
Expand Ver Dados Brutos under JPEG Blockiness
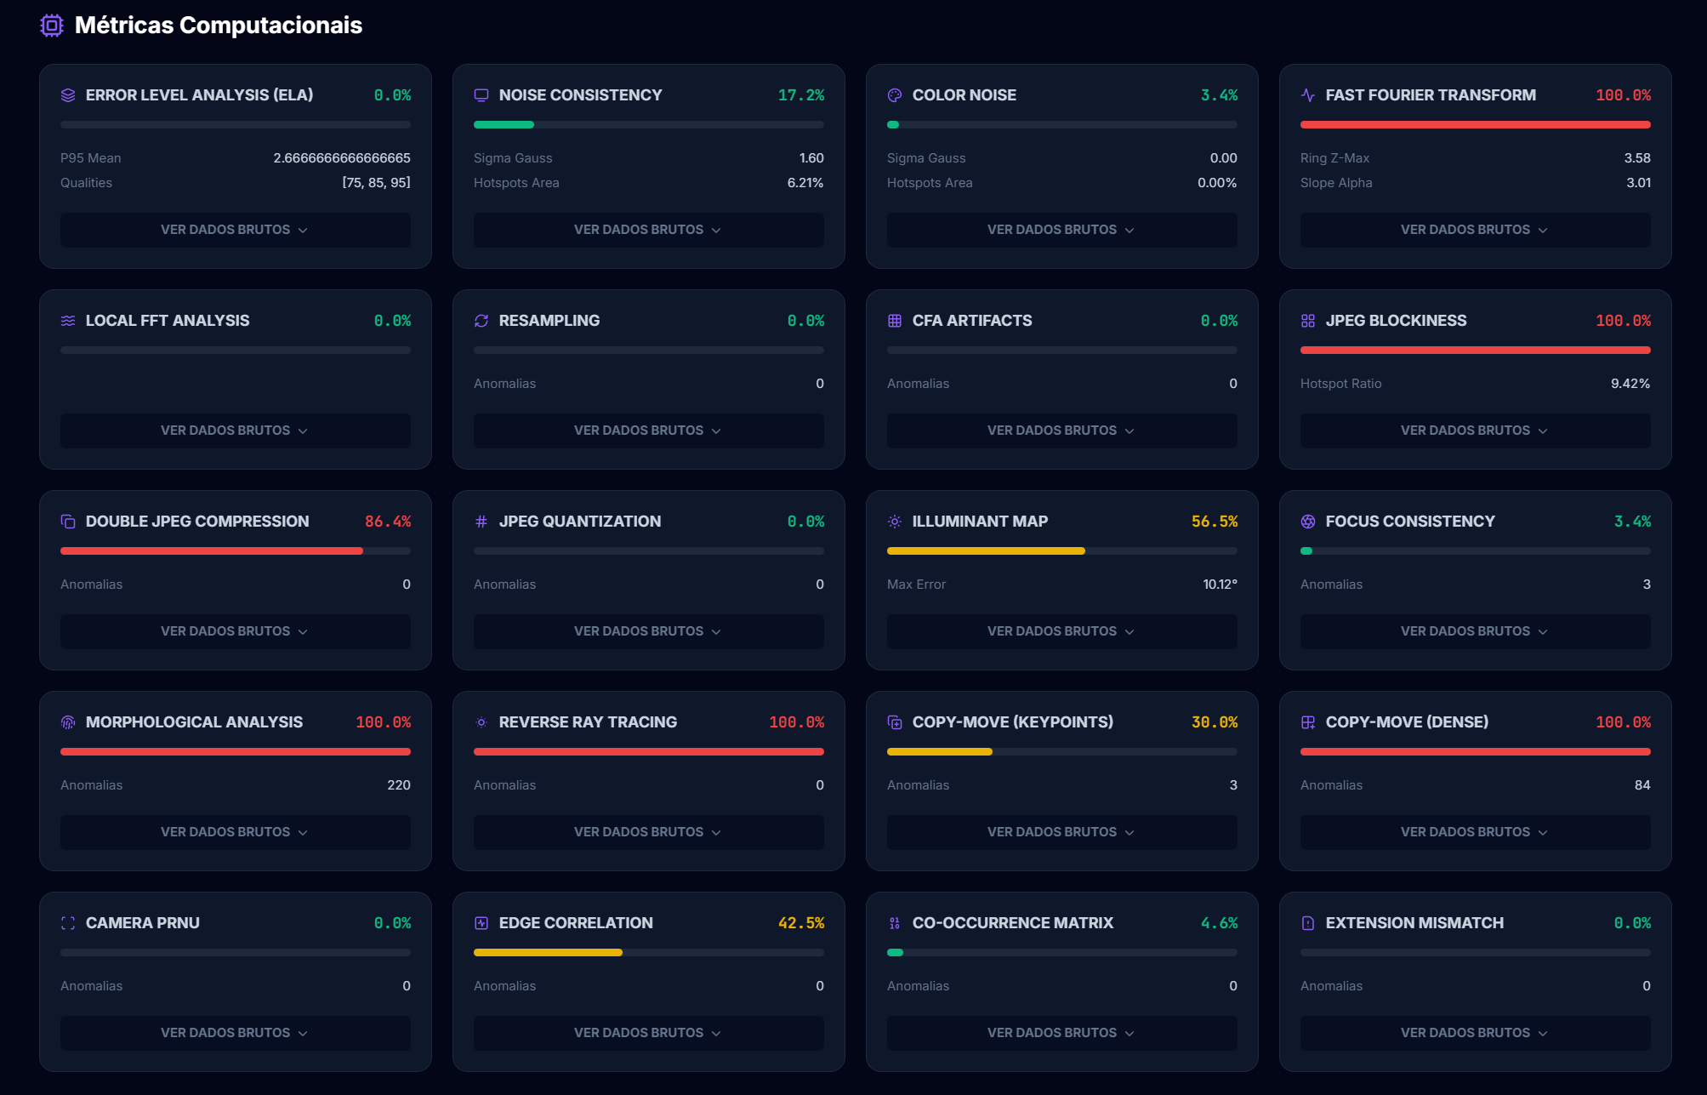click(x=1474, y=431)
